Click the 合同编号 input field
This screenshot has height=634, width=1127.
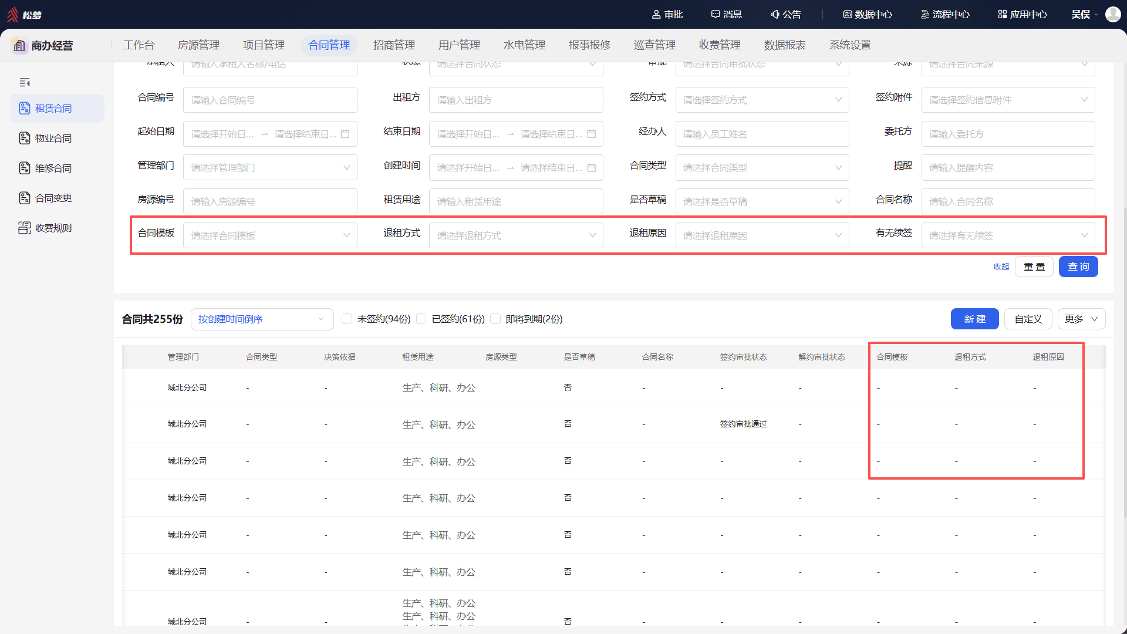[x=270, y=100]
